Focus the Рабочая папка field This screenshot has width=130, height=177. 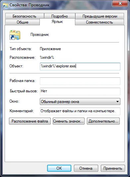coord(80,81)
